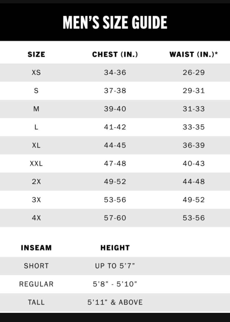Click the 5'8" - 5'10" height range
Image resolution: width=230 pixels, height=322 pixels.
coord(115,284)
